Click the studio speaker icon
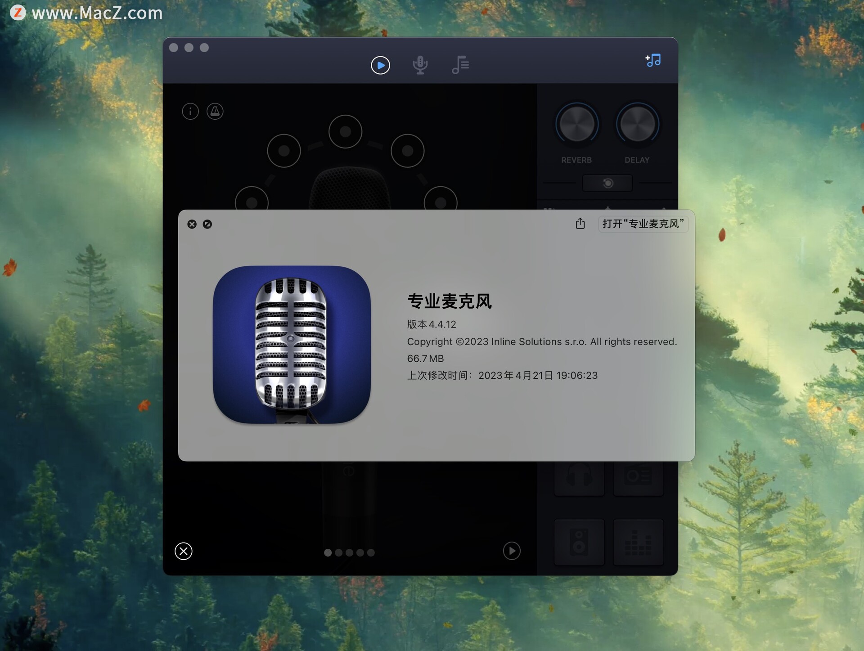This screenshot has height=651, width=864. 579,542
